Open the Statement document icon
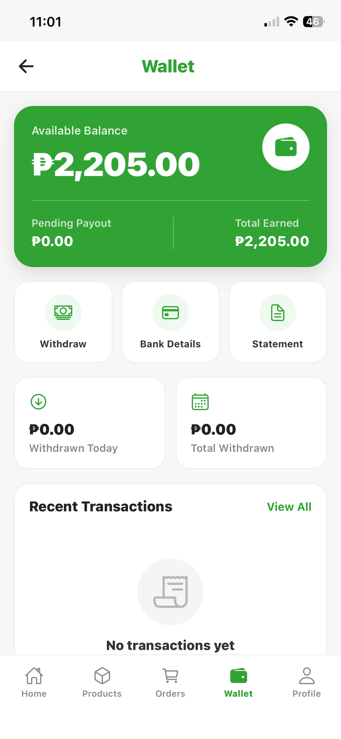The width and height of the screenshot is (341, 739). click(278, 312)
